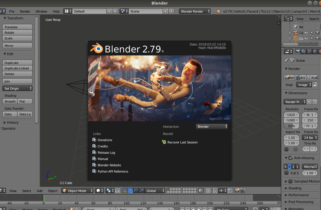This screenshot has height=210, width=321.
Task: Open viewport shading mode selector
Action: click(x=100, y=191)
